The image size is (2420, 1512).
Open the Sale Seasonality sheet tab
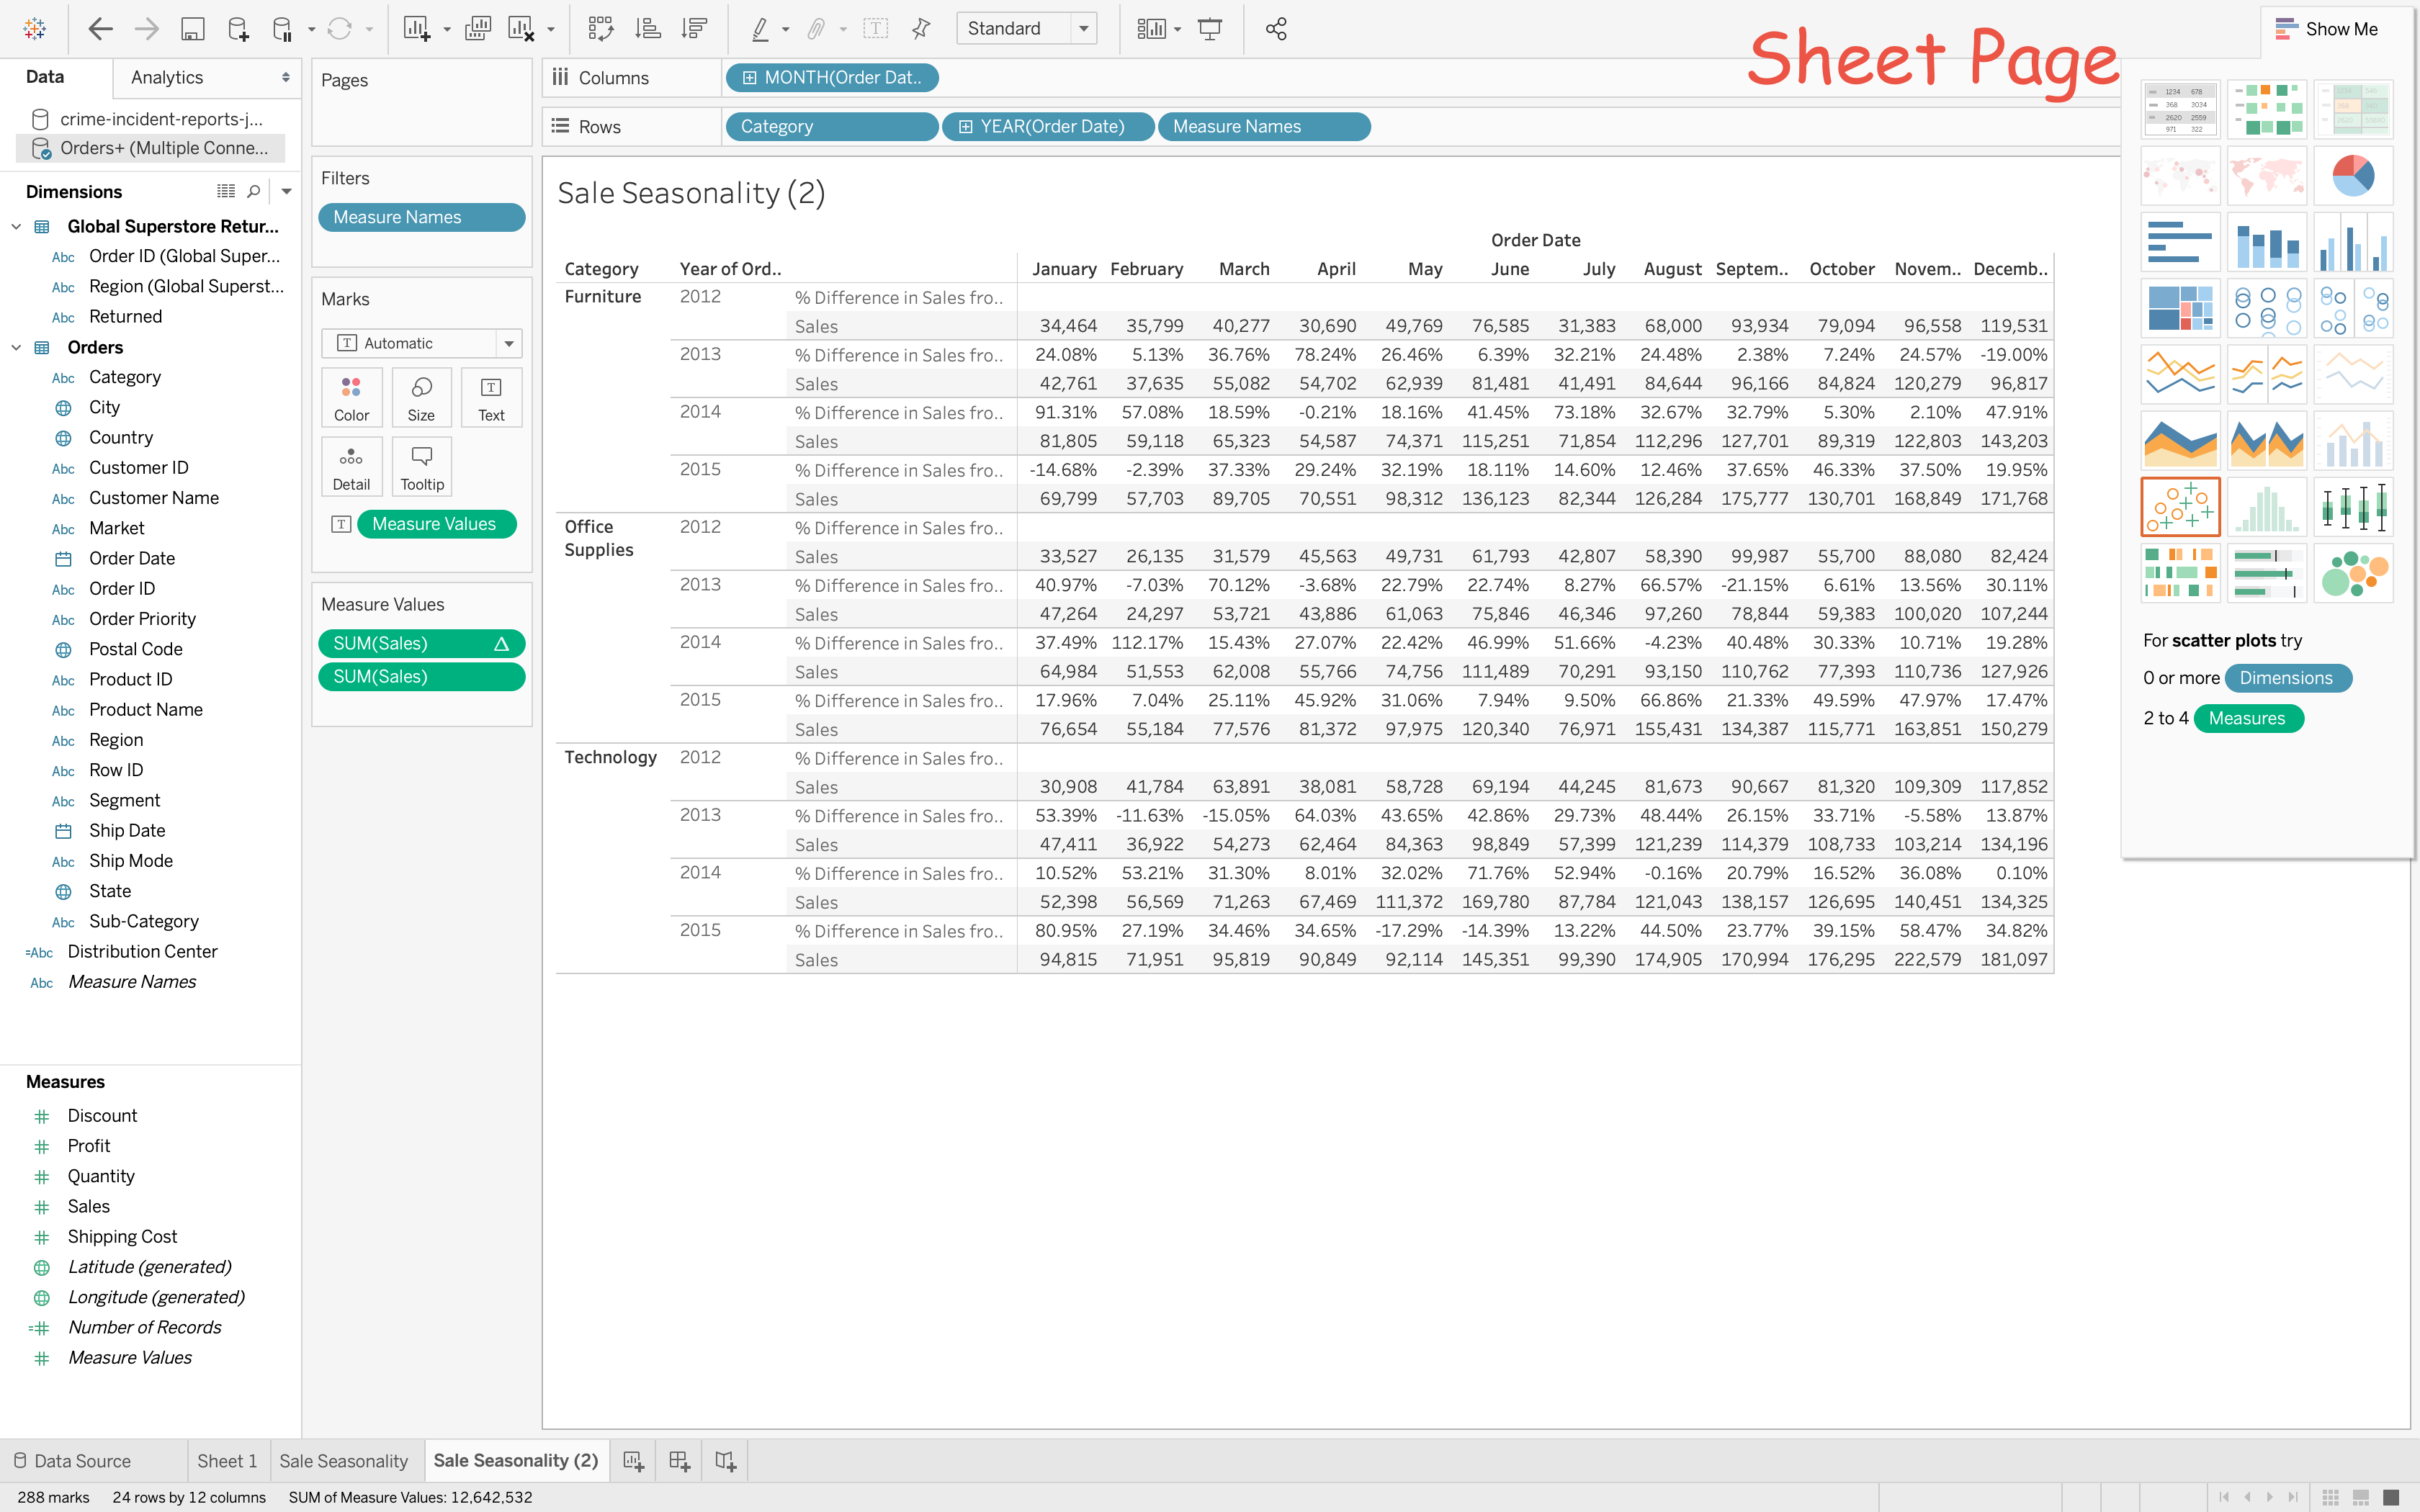(x=343, y=1461)
